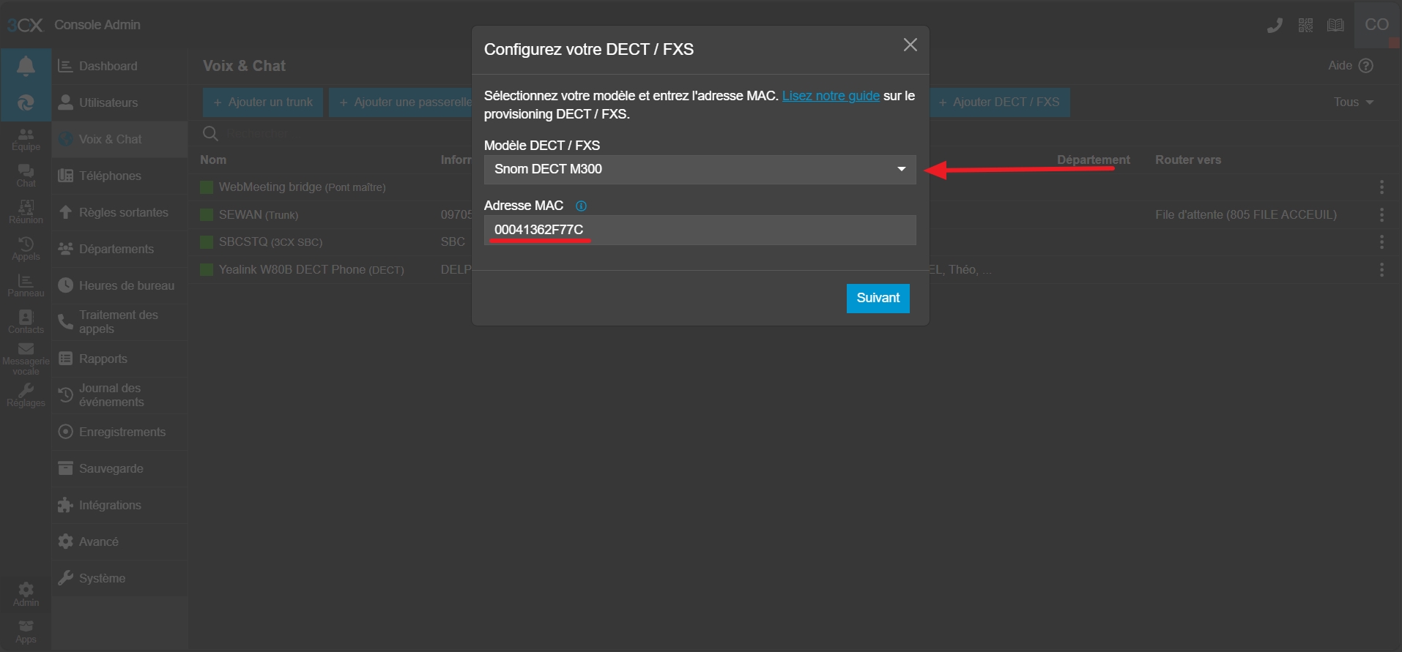Viewport: 1402px width, 652px height.
Task: Open the Chat sidebar icon
Action: [26, 176]
